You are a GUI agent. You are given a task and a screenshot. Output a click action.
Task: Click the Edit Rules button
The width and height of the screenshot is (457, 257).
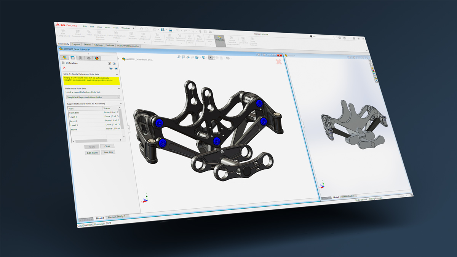(x=93, y=153)
